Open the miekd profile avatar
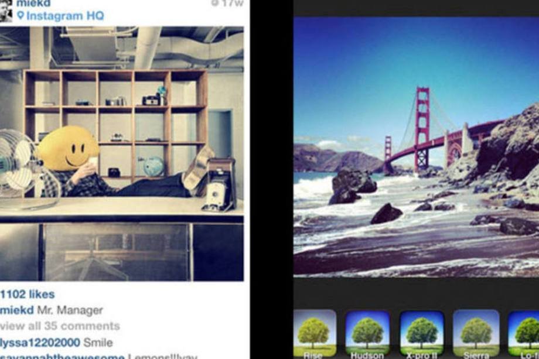Screen dimensions: 539x359 (x=6, y=11)
